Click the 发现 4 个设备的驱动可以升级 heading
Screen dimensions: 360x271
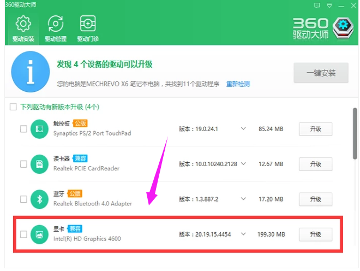click(x=105, y=64)
